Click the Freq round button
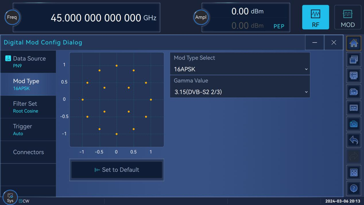The image size is (364, 205). 13,18
